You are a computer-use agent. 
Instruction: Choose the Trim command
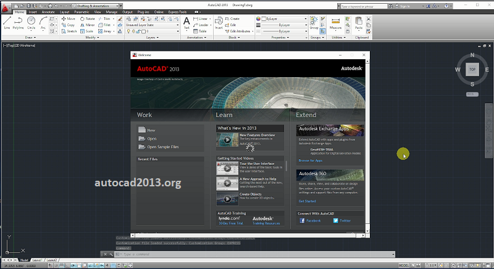point(104,19)
